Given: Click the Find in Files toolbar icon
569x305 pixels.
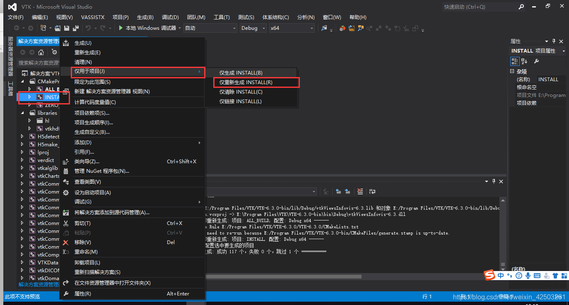Looking at the screenshot, I should (324, 28).
